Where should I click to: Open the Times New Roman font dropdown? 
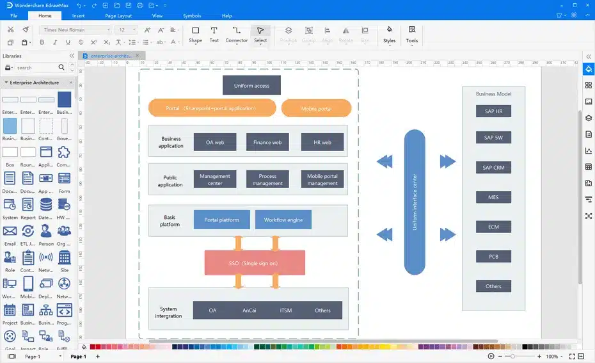[75, 29]
